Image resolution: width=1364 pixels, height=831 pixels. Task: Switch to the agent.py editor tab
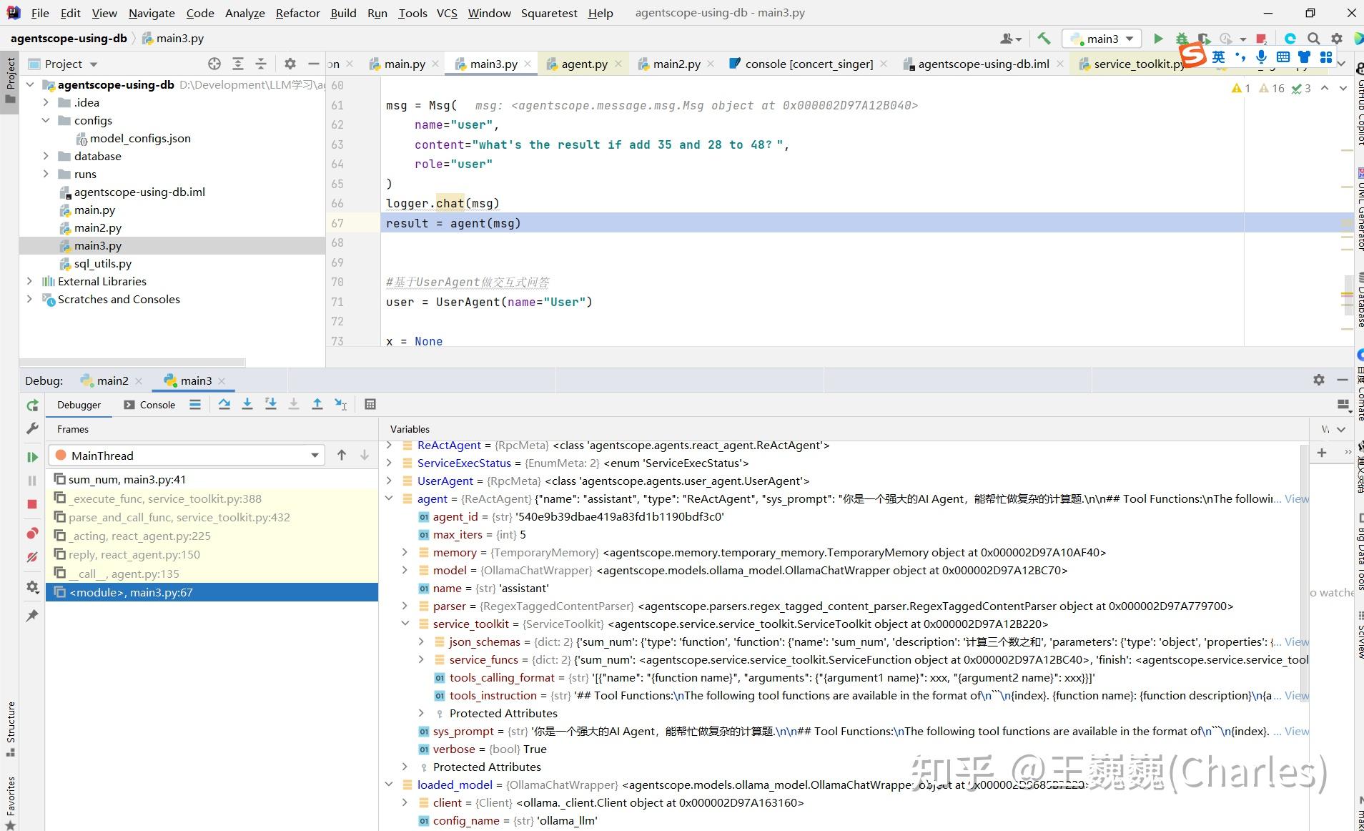click(x=584, y=64)
